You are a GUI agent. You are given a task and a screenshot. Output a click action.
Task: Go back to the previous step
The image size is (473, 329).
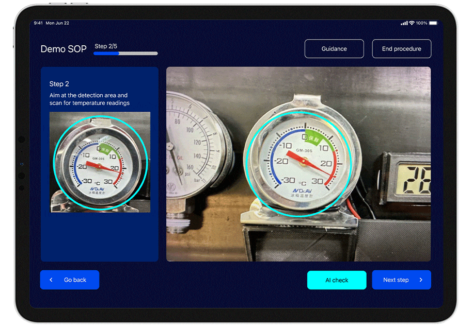pyautogui.click(x=70, y=280)
